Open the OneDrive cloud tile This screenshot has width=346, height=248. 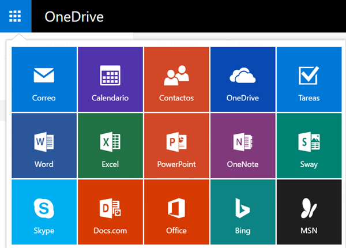(243, 79)
